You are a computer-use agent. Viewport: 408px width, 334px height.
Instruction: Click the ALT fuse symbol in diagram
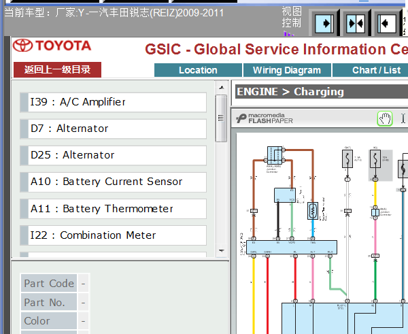pos(347,158)
